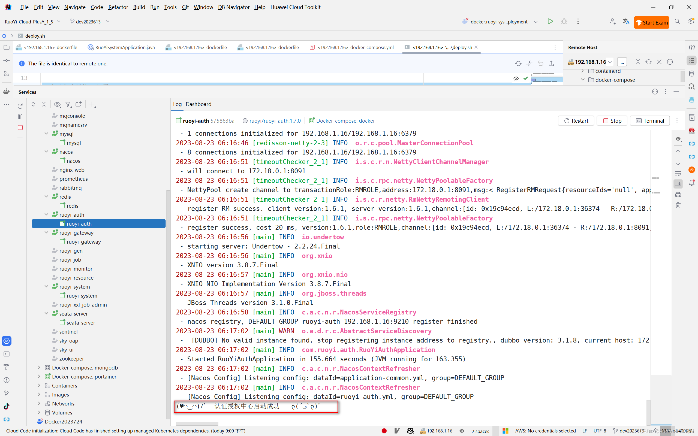Image resolution: width=698 pixels, height=436 pixels.
Task: Toggle the log view options eye
Action: [x=678, y=139]
